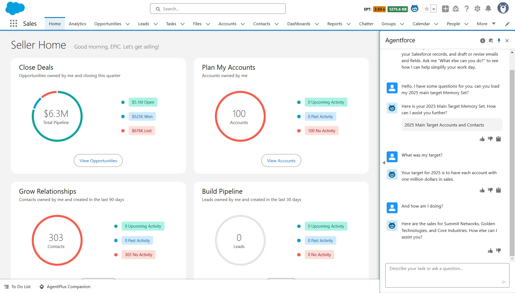Expand the Dashboards tab dropdown
This screenshot has width=515, height=293.
[x=317, y=24]
